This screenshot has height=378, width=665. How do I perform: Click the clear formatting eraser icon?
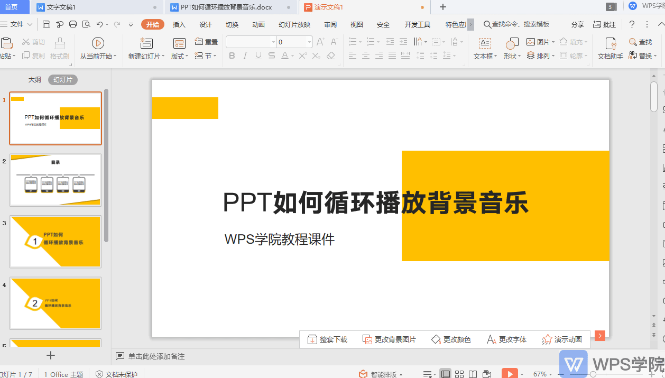click(x=331, y=56)
